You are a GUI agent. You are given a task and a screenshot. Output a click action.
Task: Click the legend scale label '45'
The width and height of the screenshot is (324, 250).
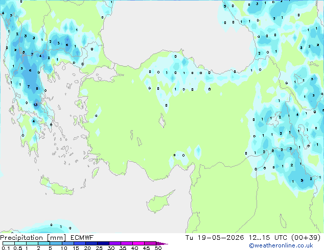146,248
